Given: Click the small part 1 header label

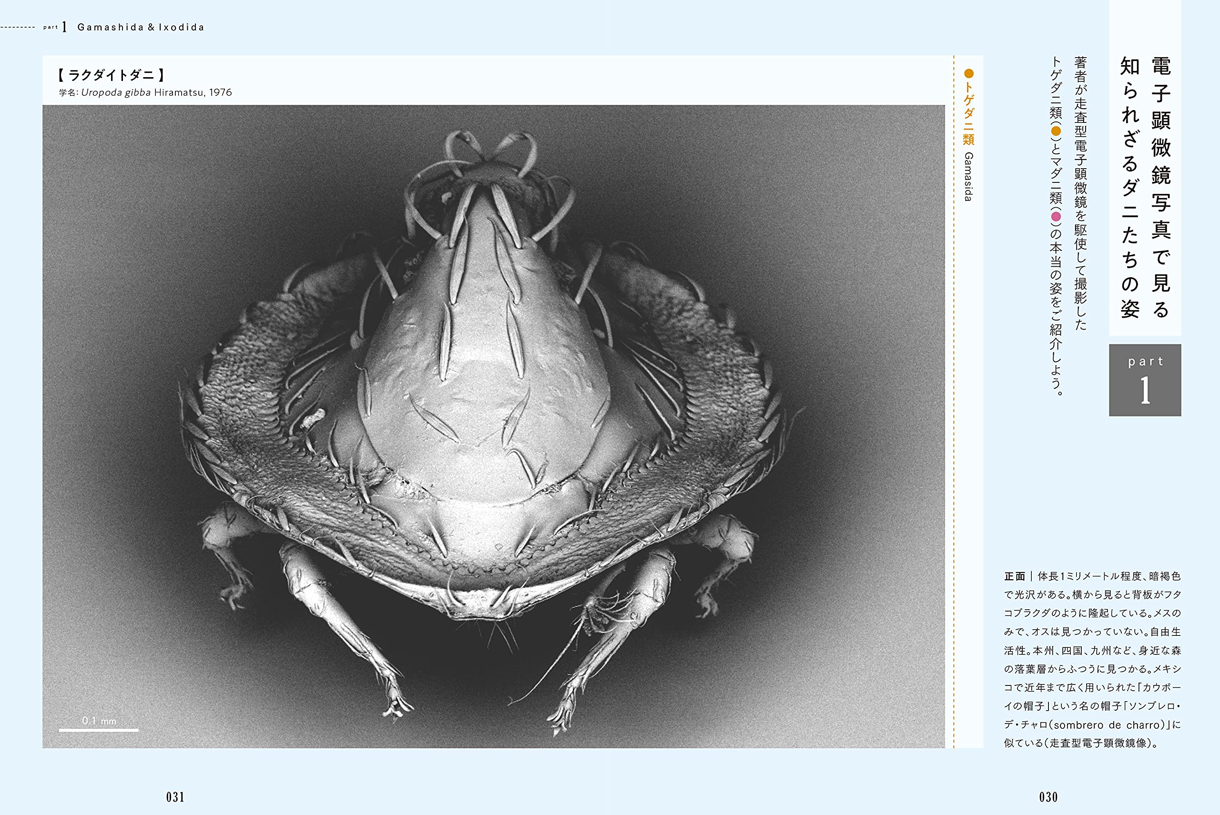Looking at the screenshot, I should tap(55, 27).
